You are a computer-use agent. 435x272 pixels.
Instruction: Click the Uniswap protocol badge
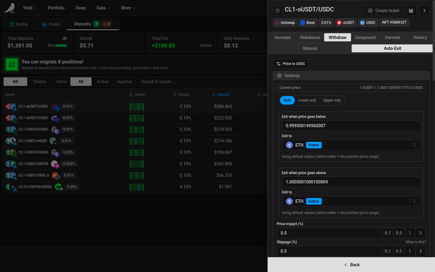click(x=285, y=23)
